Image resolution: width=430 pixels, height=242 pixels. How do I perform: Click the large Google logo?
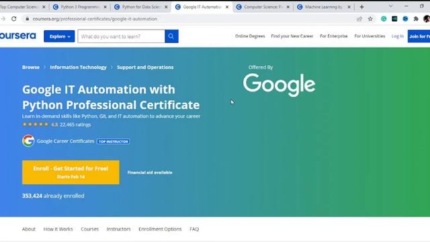pos(279,85)
